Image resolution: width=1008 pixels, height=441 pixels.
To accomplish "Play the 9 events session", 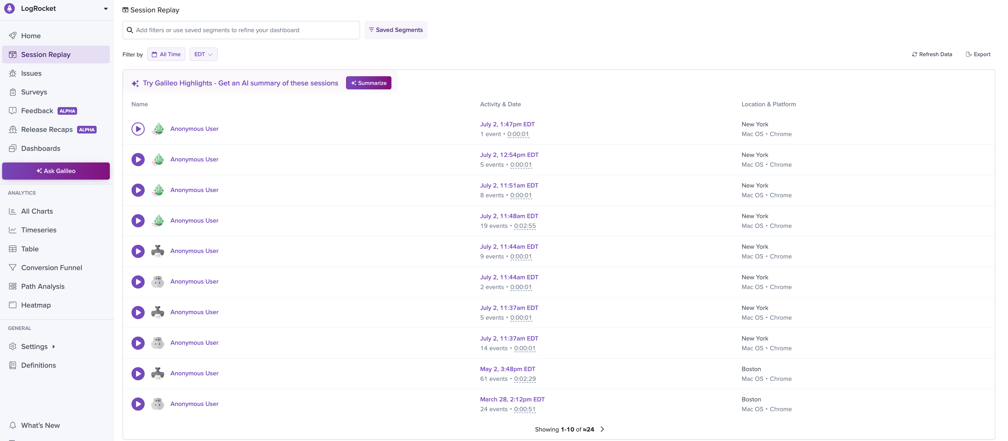I will click(138, 251).
